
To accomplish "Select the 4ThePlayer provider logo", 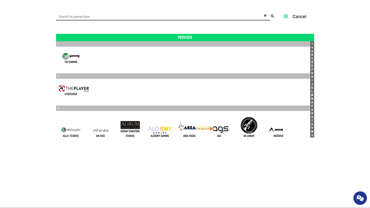I will (74, 88).
